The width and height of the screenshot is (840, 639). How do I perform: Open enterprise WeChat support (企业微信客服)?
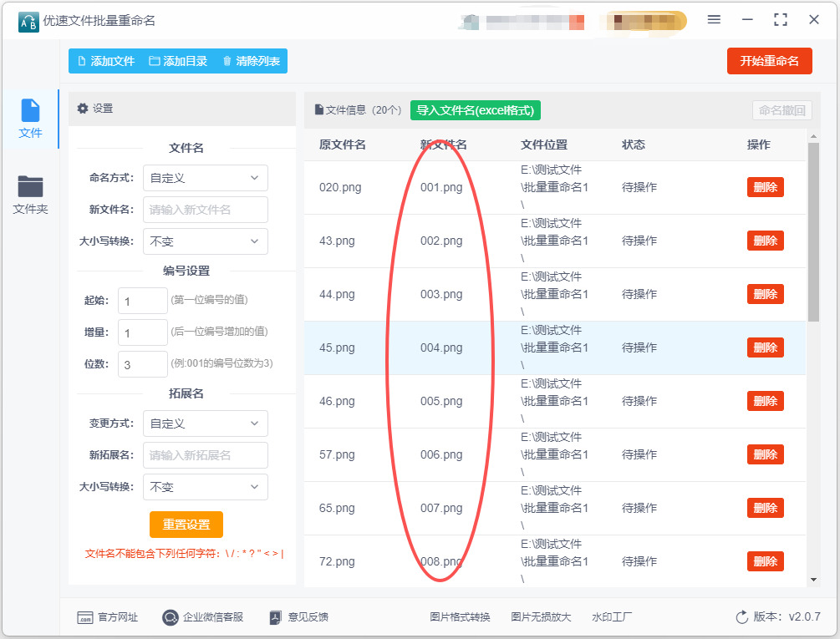pos(171,617)
